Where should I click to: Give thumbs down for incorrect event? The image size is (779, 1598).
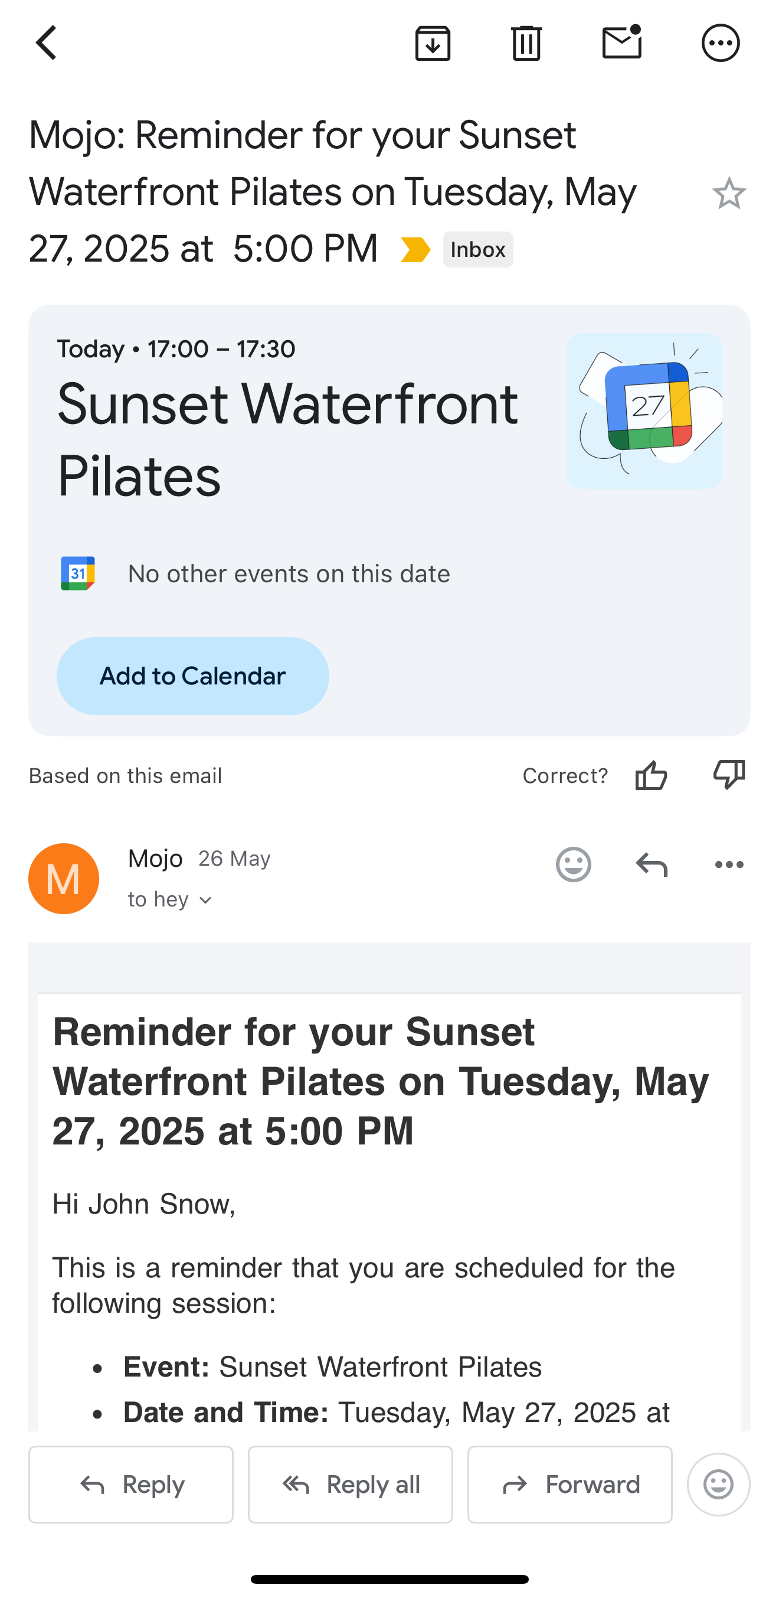(x=729, y=775)
